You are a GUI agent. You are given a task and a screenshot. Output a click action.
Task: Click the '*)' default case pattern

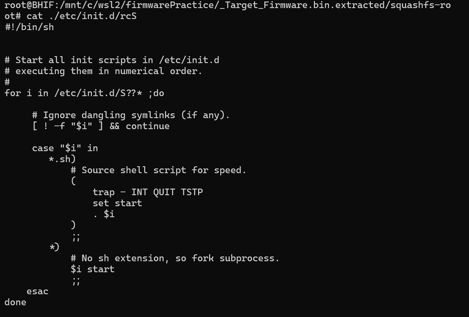[x=54, y=247]
